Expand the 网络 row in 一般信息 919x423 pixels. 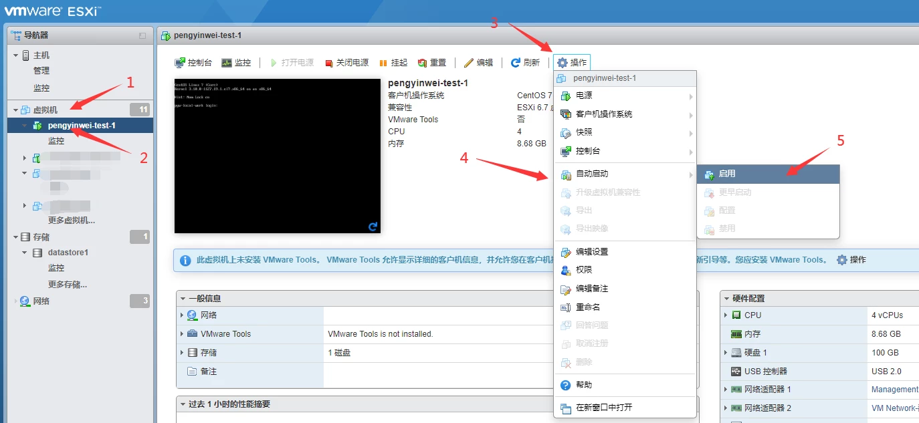click(x=182, y=315)
